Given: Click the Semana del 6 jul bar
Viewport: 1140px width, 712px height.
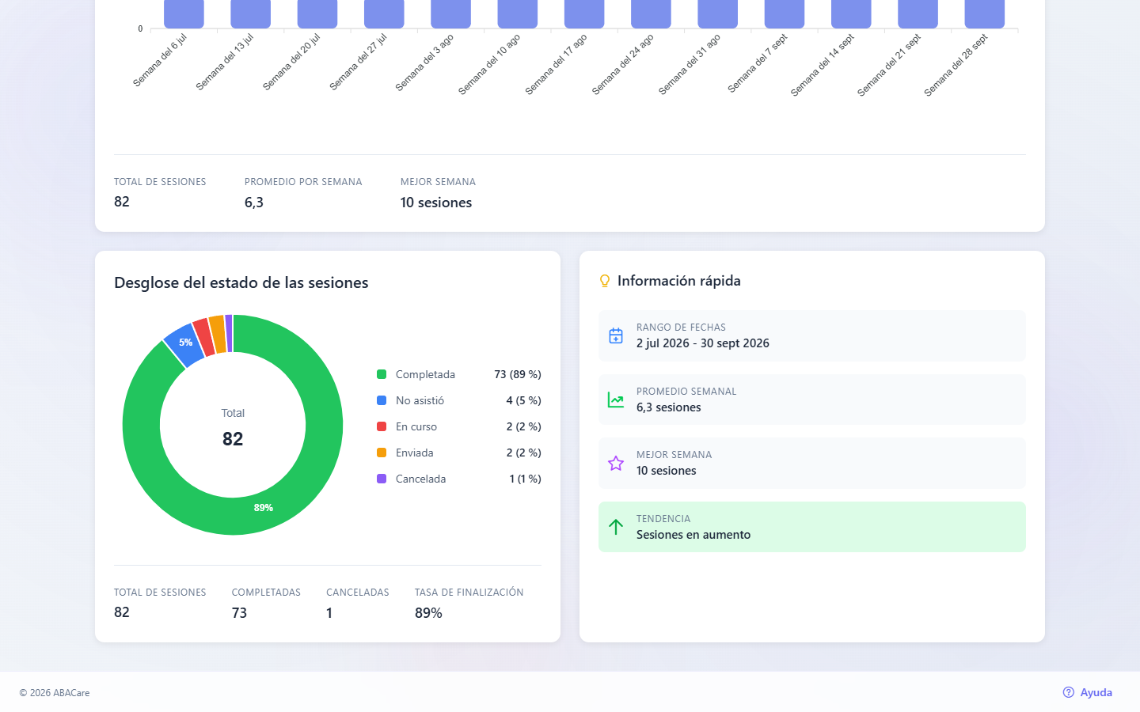Looking at the screenshot, I should (184, 13).
